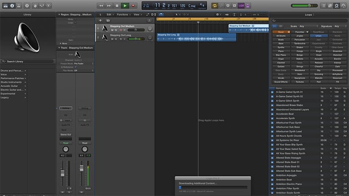
Task: Adjust Stepping Out Long track volume slider
Action: click(136, 39)
